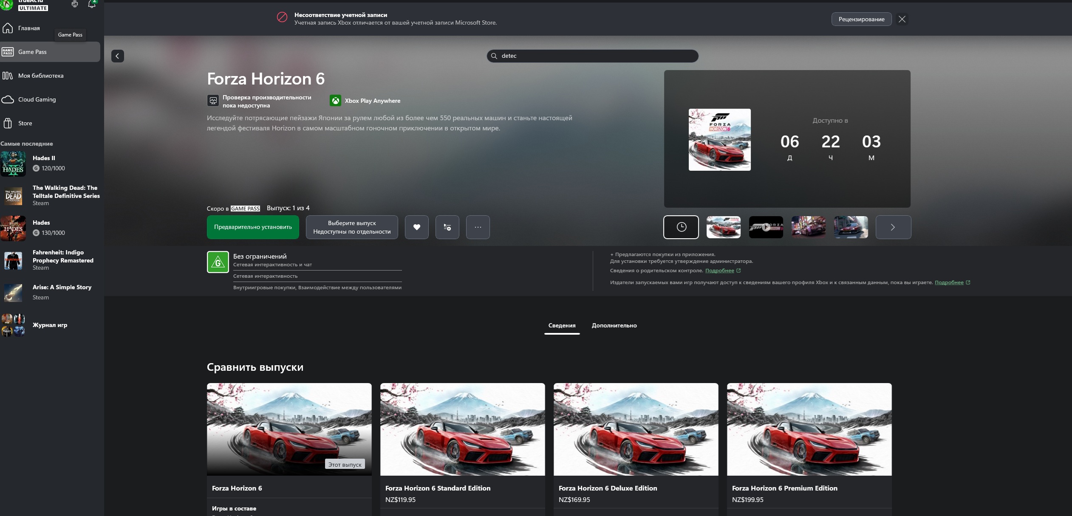
Task: Select the neon city street screenshot thumbnail
Action: tap(809, 227)
